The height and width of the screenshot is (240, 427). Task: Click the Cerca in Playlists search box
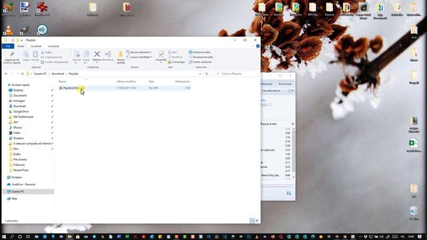[236, 74]
